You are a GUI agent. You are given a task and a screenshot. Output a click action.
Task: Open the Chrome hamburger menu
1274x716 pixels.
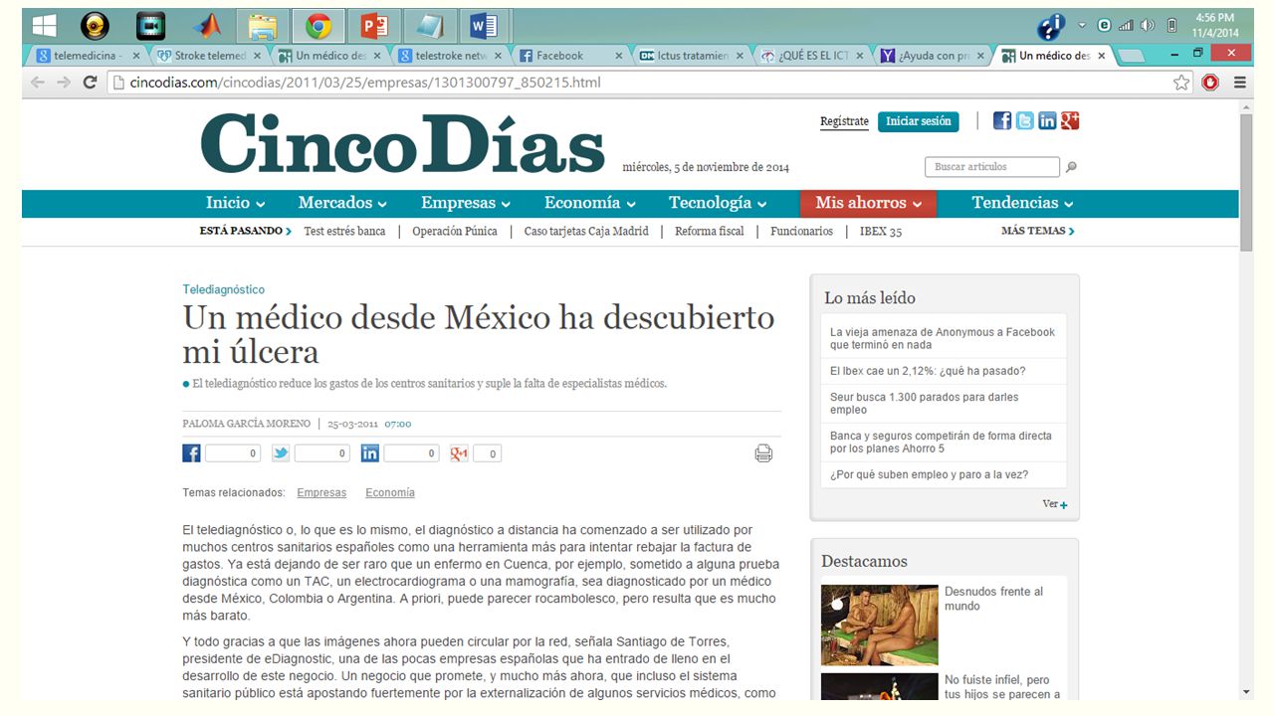1240,83
